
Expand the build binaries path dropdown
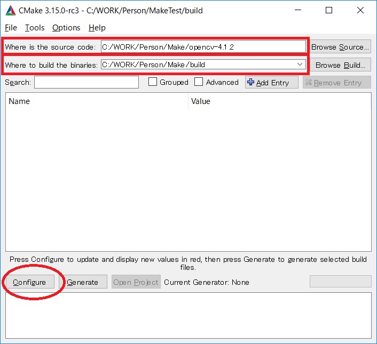coord(300,65)
